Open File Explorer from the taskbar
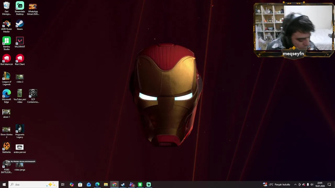 point(106,185)
